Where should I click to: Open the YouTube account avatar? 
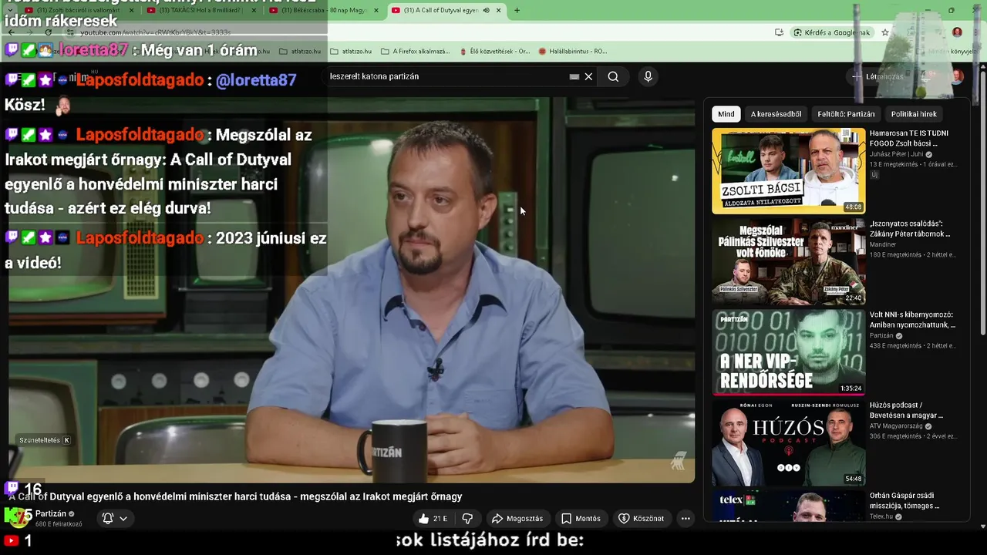click(957, 76)
